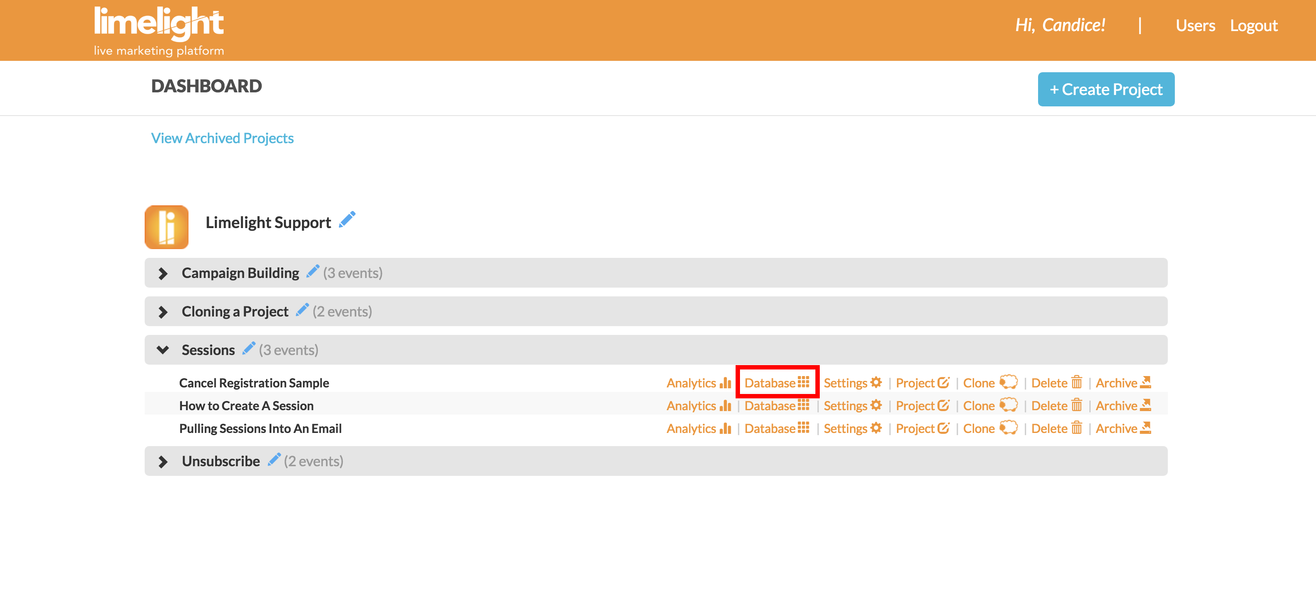Click Logout in the header
This screenshot has width=1316, height=605.
(x=1253, y=25)
